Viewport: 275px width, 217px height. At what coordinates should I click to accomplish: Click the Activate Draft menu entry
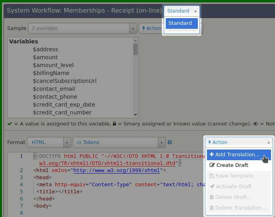pyautogui.click(x=234, y=186)
